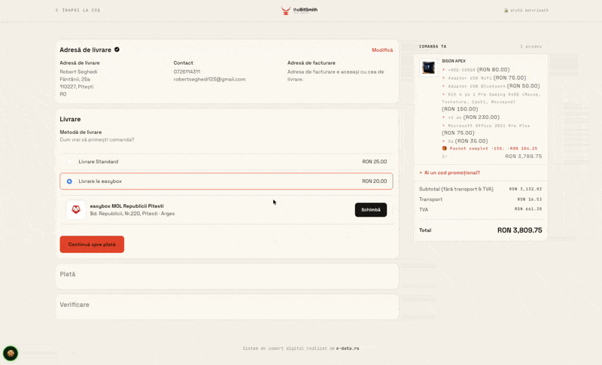602x365 pixels.
Task: Click the BISON APEX product name
Action: click(454, 61)
